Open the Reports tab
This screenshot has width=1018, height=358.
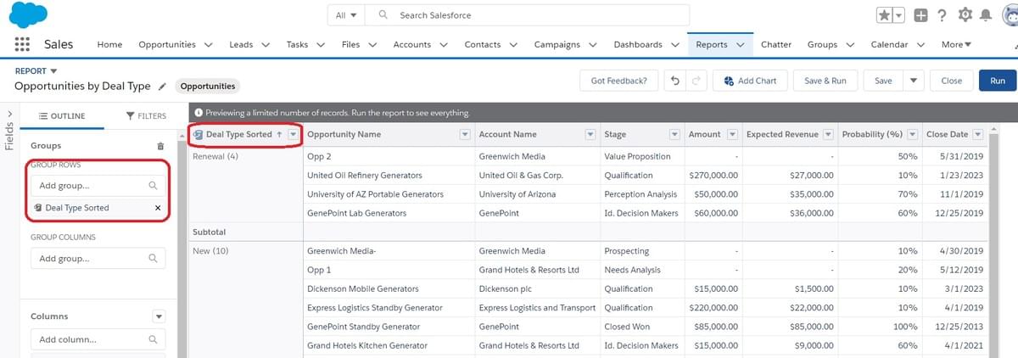click(711, 45)
